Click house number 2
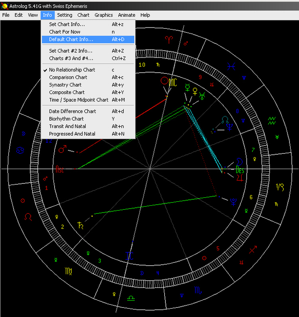299x317 pixels. (x=63, y=227)
